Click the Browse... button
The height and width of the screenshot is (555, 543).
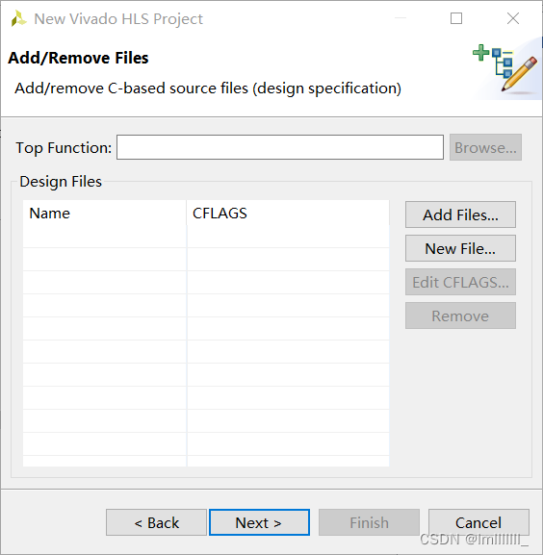[485, 147]
